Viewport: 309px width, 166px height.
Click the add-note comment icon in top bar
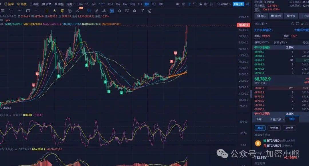click(195, 4)
